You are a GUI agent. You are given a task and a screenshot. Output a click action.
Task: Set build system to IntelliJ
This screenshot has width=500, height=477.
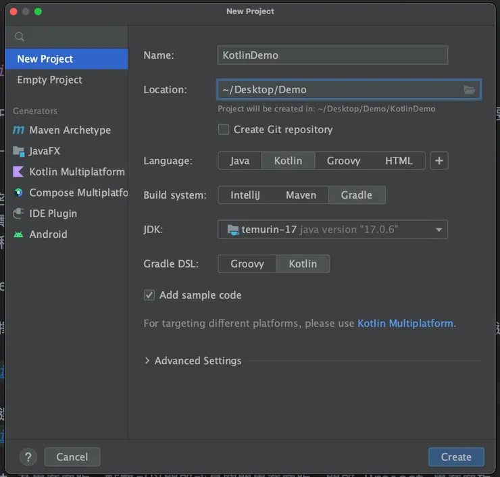click(245, 195)
